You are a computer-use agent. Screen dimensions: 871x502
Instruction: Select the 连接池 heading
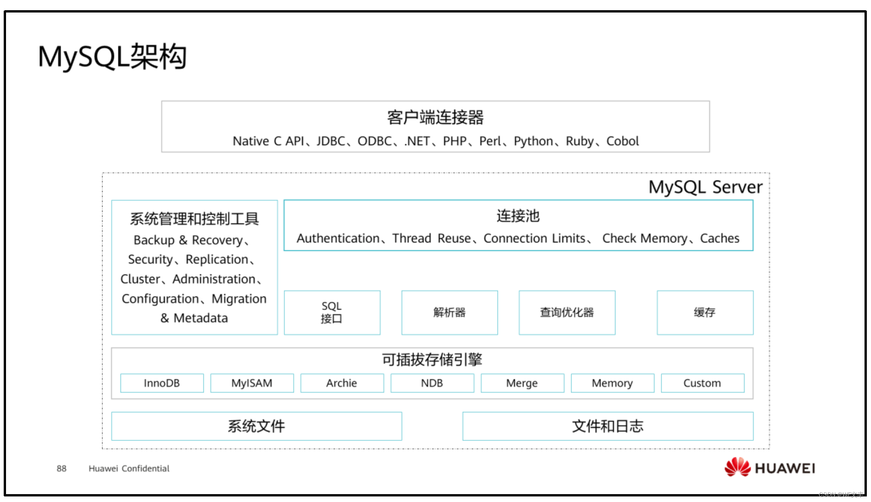[x=518, y=216]
